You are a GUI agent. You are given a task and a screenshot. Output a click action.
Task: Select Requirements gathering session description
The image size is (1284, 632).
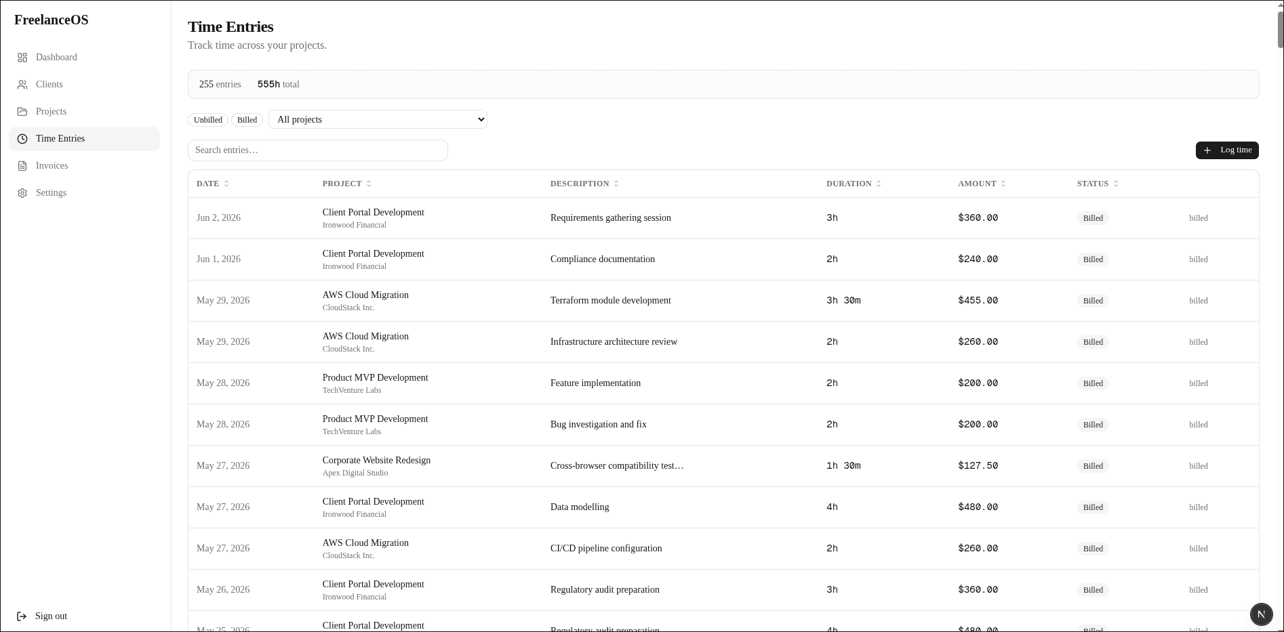point(611,218)
